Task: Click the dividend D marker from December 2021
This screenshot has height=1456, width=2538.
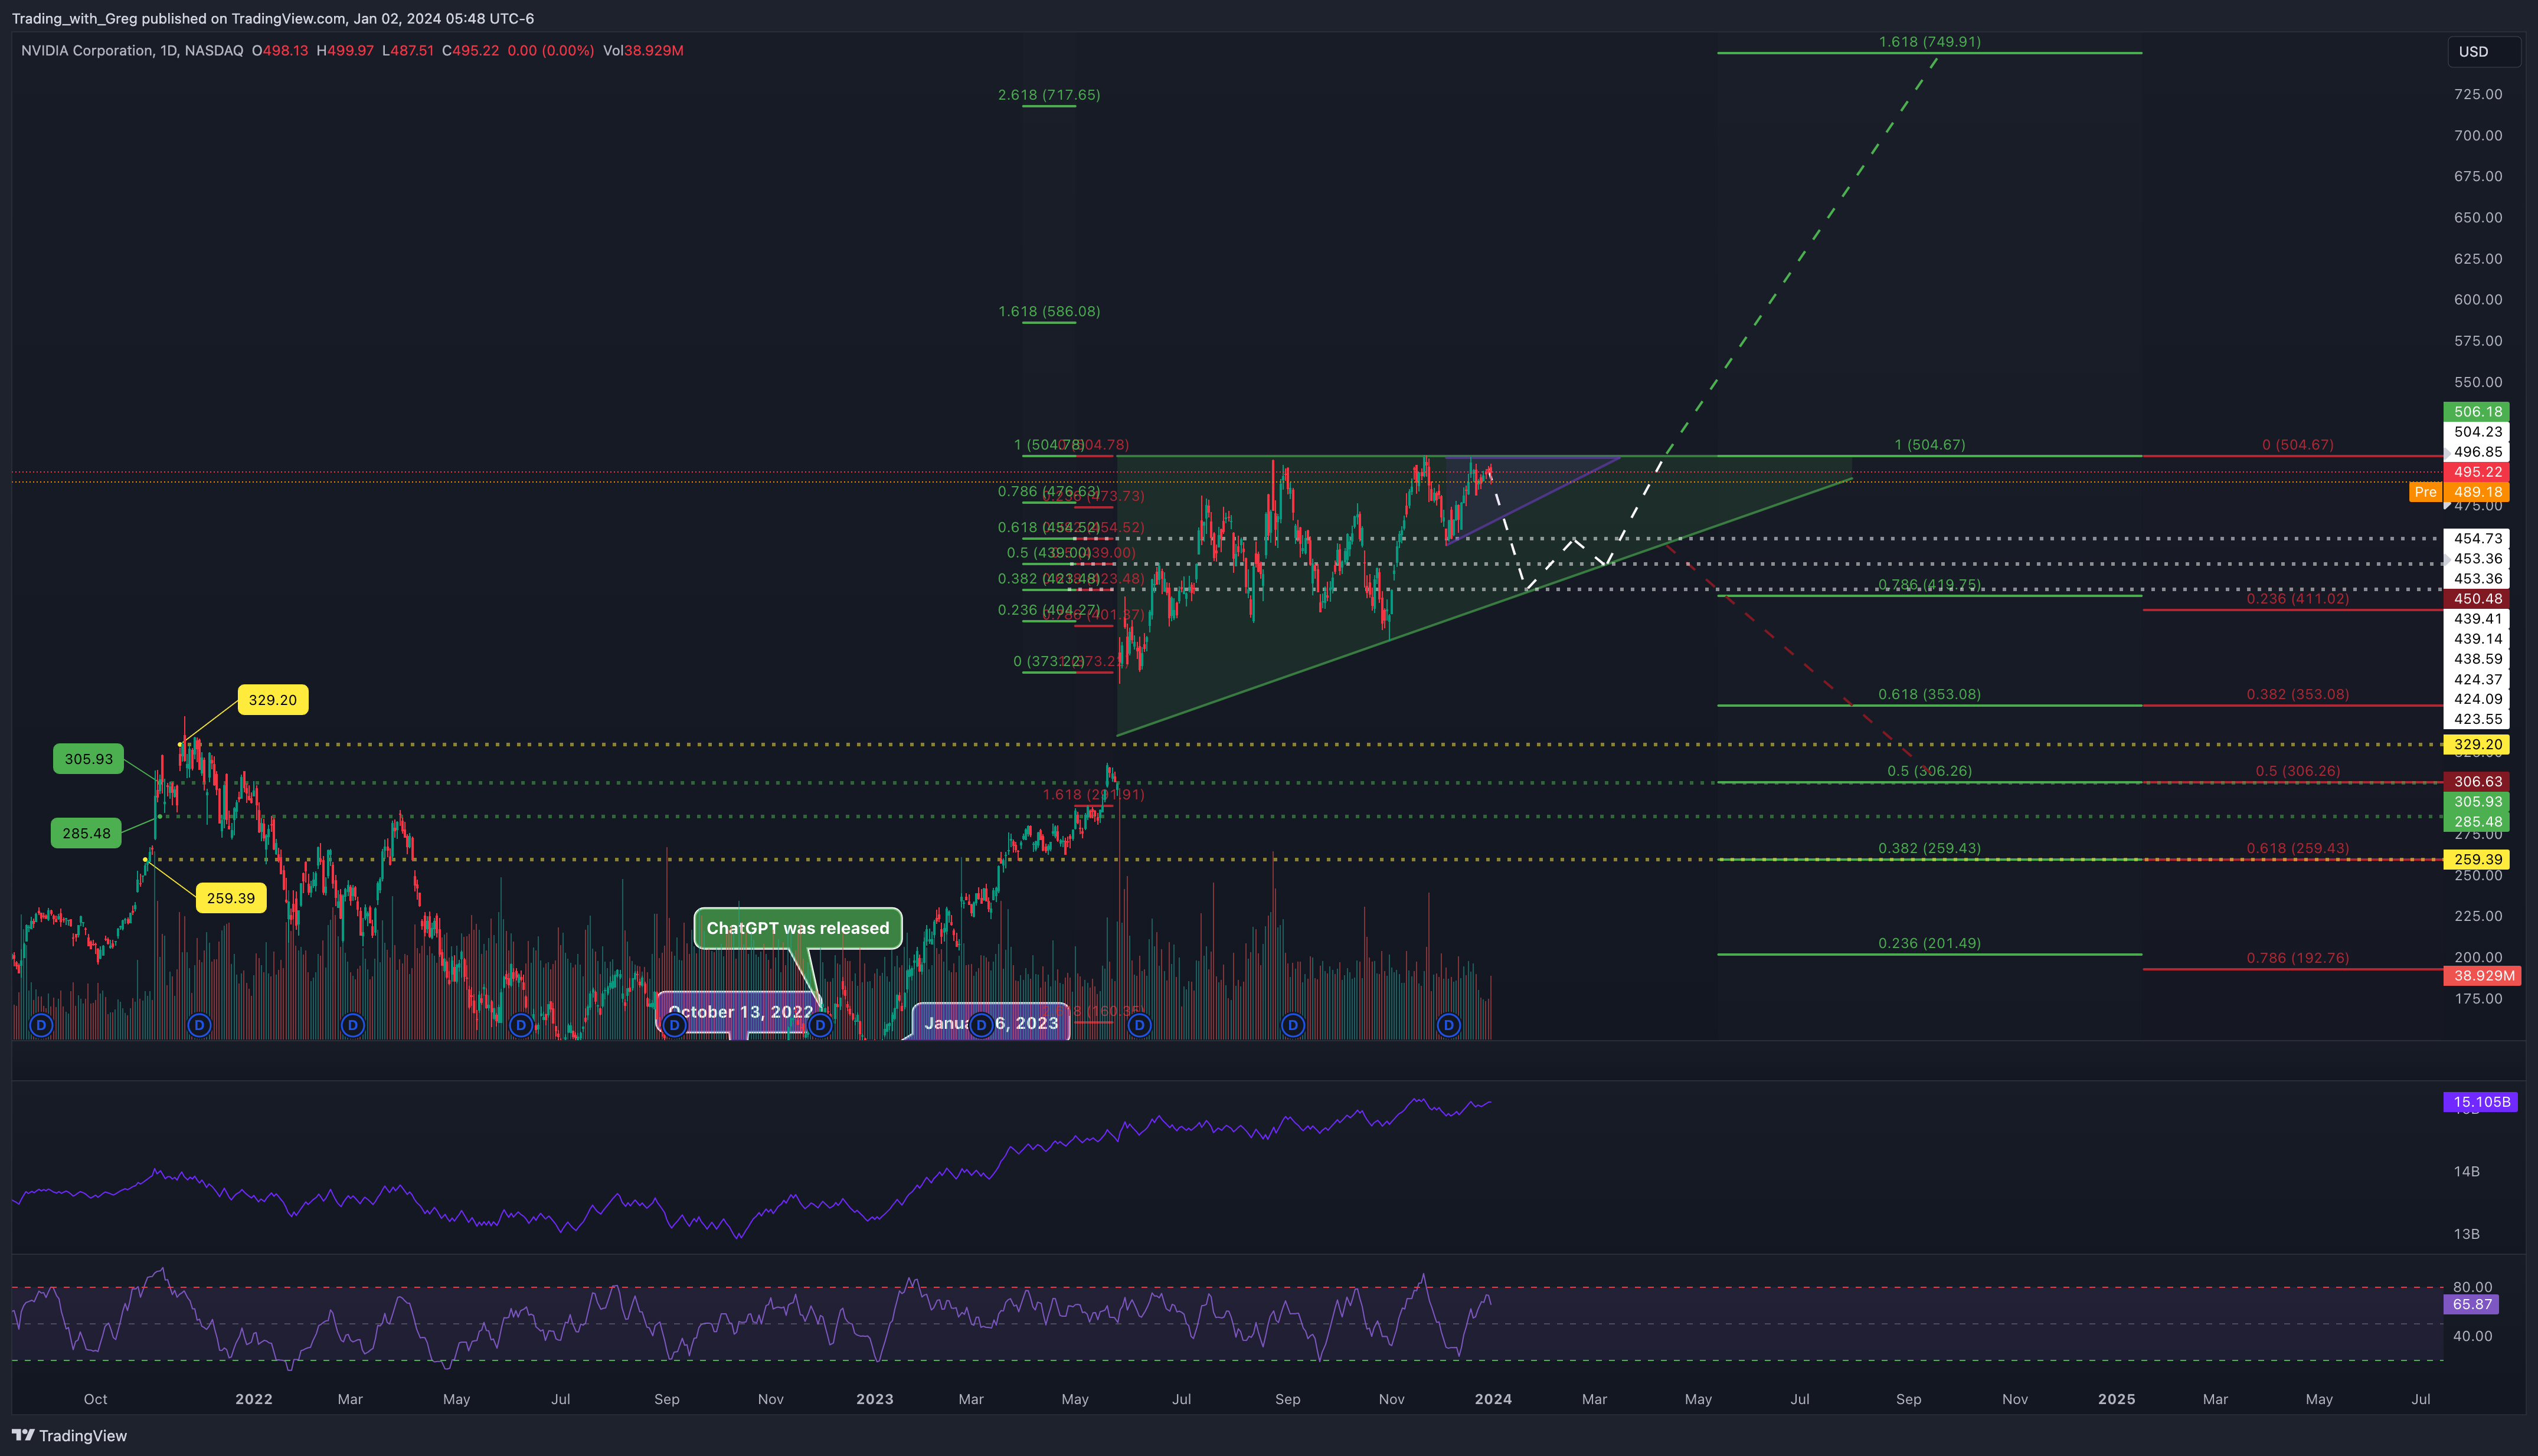Action: pos(199,1025)
